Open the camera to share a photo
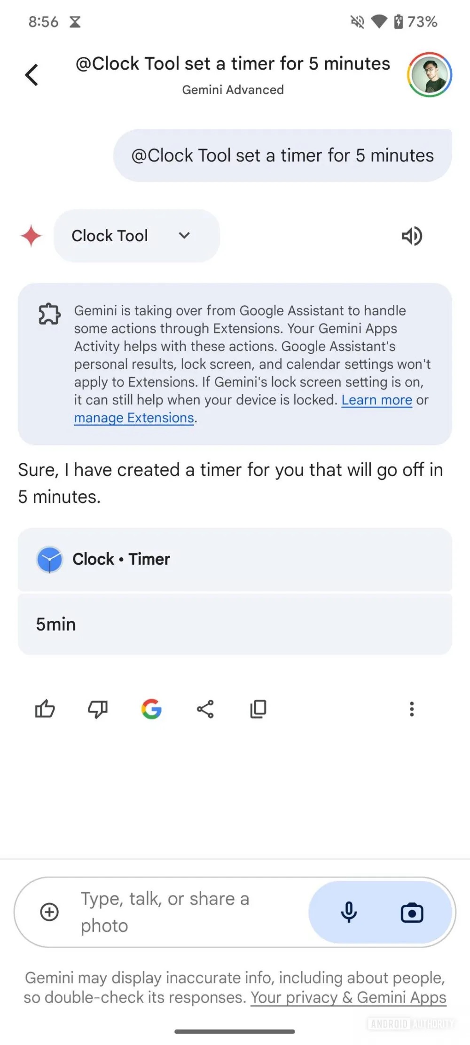Viewport: 470px width, 1045px height. pos(412,913)
